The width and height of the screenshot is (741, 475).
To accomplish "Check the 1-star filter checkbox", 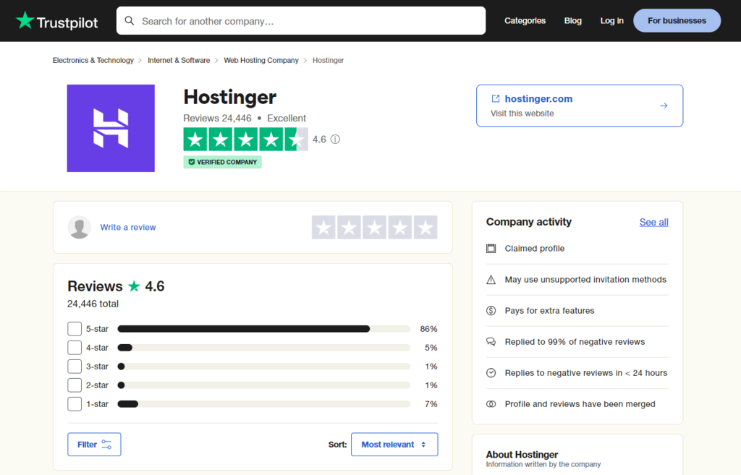I will tap(75, 404).
